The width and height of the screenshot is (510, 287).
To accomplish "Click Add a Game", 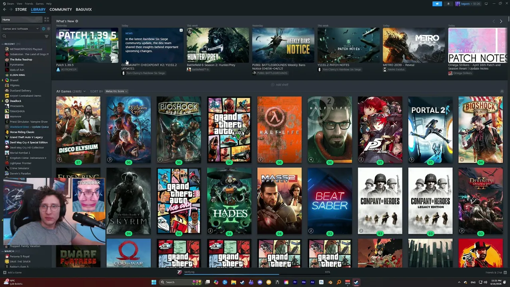I will point(12,273).
